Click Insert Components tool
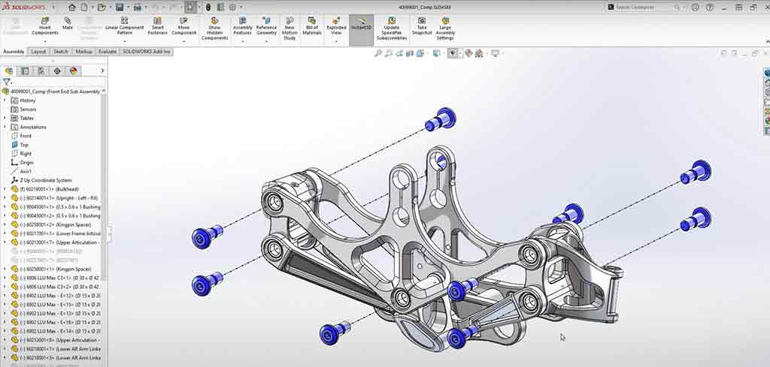Image resolution: width=770 pixels, height=367 pixels. click(44, 26)
